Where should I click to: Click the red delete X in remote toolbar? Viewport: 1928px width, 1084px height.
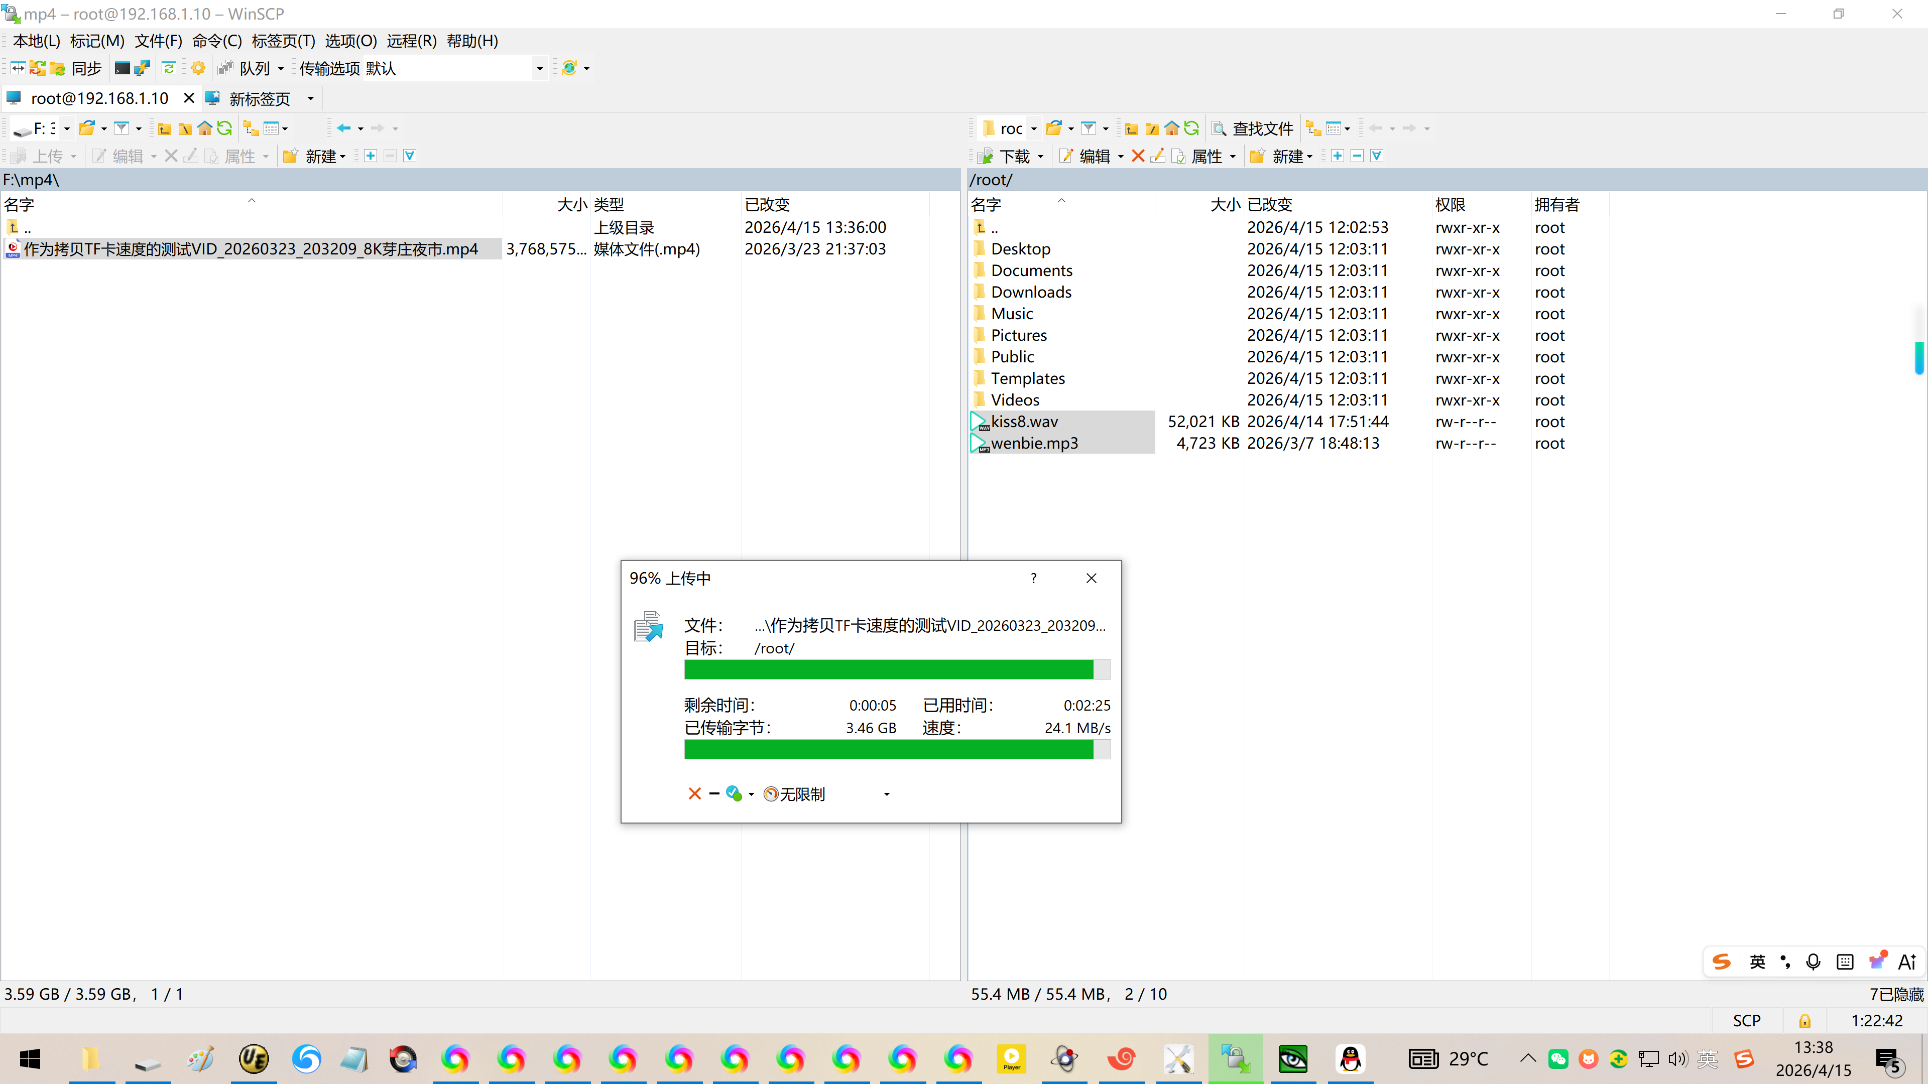[1138, 156]
